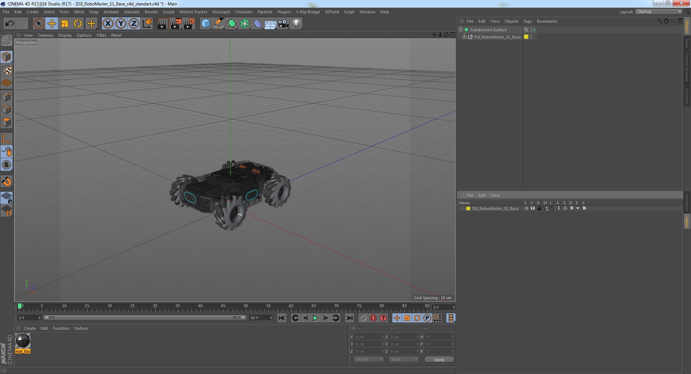This screenshot has width=691, height=374.
Task: Click the Enable Axis icon
Action: 6,139
